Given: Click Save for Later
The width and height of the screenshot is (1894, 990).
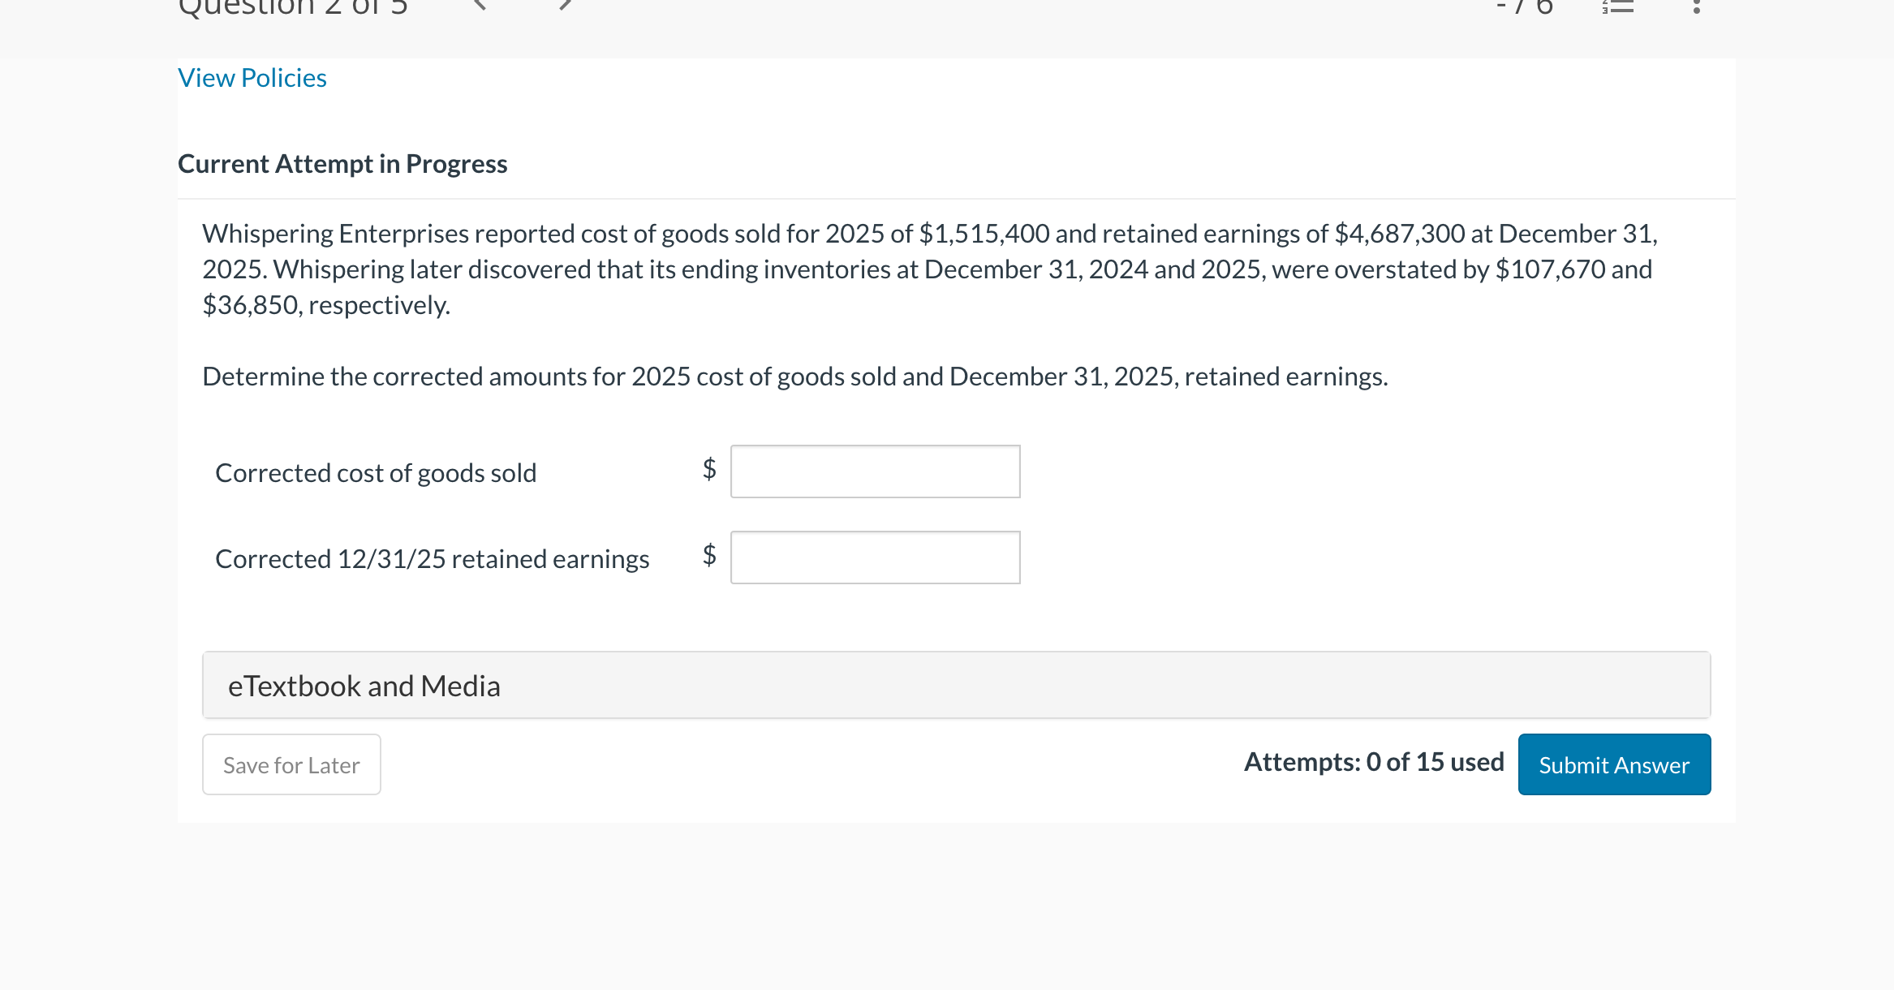Looking at the screenshot, I should pyautogui.click(x=291, y=764).
